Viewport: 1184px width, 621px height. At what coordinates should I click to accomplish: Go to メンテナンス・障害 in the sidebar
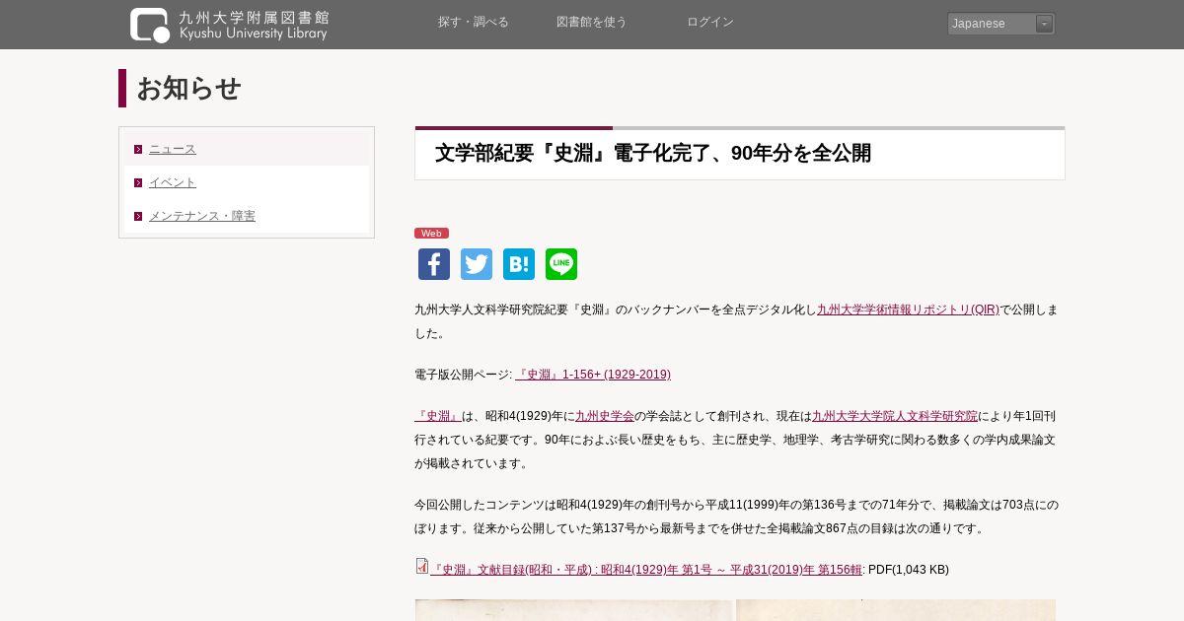(202, 216)
